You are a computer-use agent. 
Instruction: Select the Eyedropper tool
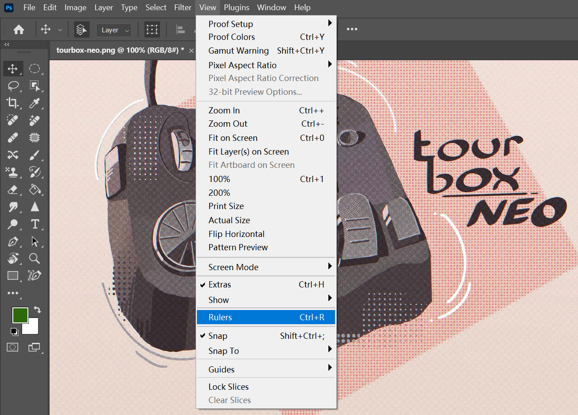[35, 103]
